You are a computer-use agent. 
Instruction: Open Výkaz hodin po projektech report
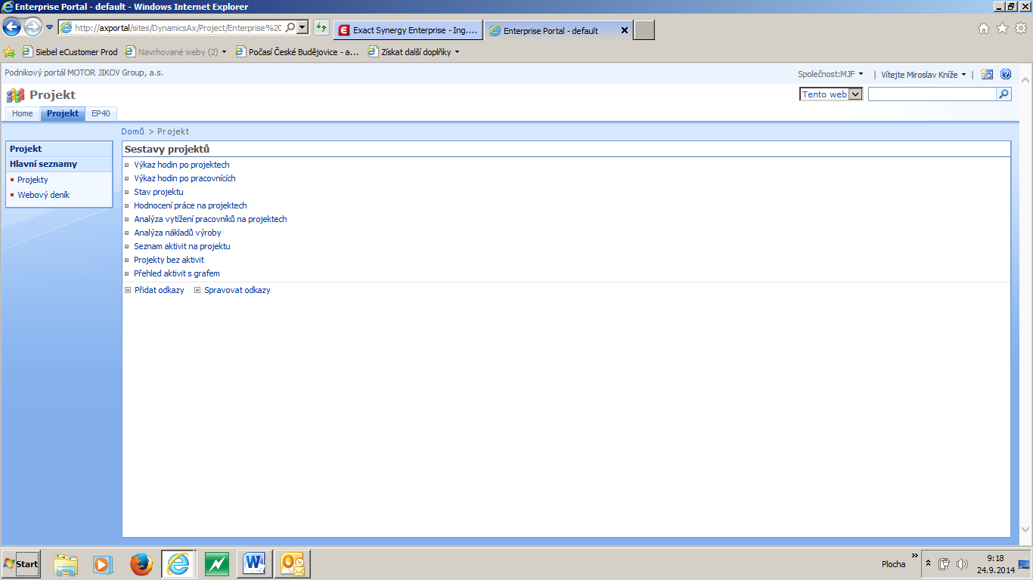click(x=181, y=165)
